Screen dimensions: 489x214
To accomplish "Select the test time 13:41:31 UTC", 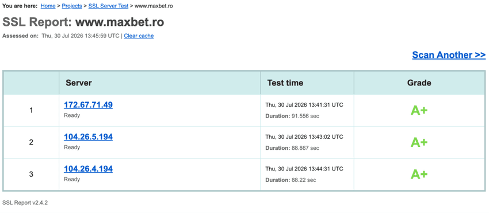I will click(x=304, y=105).
